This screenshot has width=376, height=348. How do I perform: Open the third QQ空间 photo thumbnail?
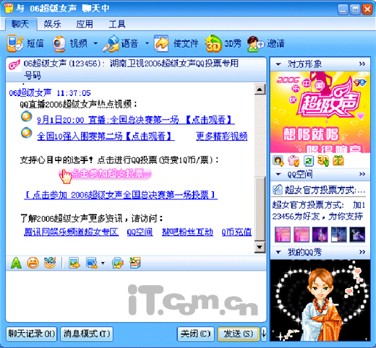[320, 234]
